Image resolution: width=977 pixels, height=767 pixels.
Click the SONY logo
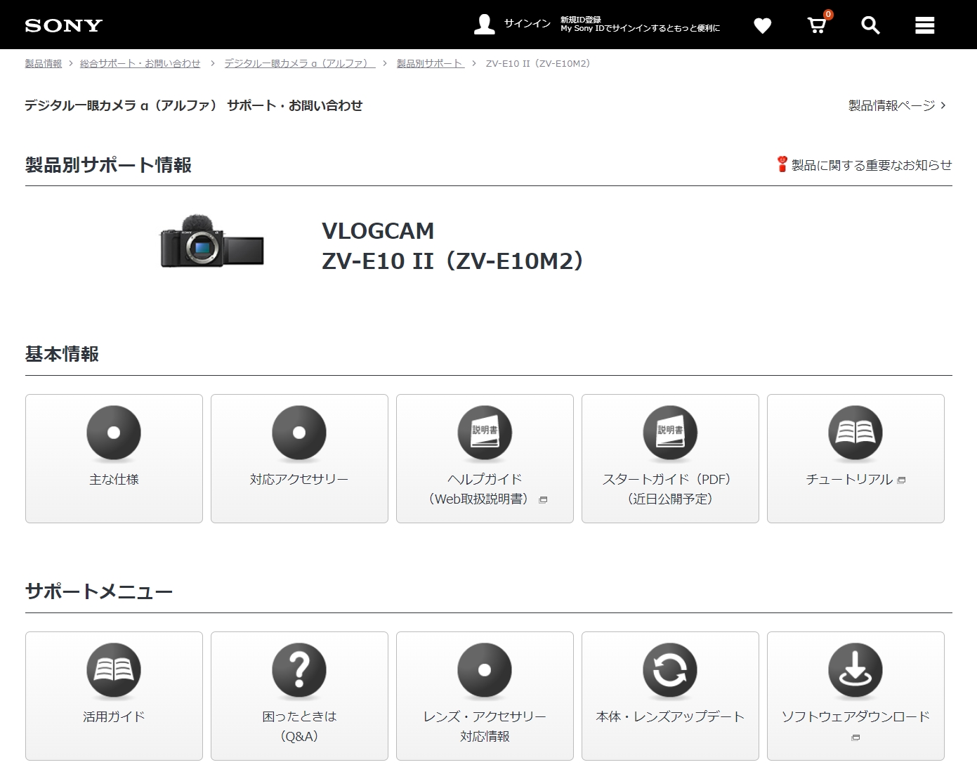[63, 25]
